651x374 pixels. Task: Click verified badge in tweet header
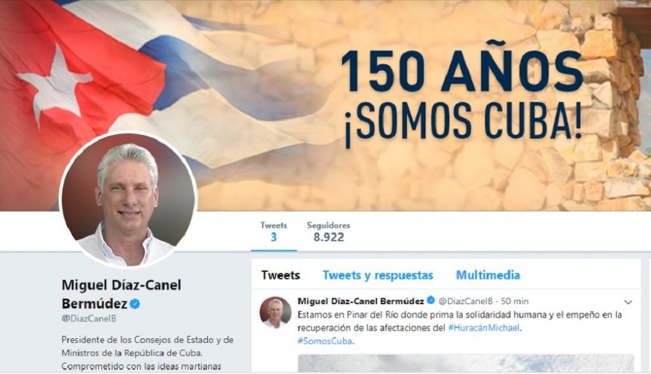pyautogui.click(x=431, y=300)
